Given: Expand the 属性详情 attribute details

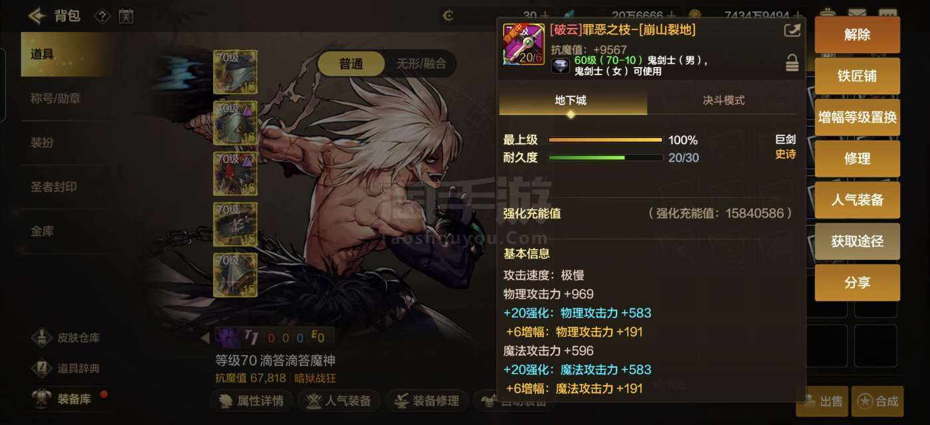Looking at the screenshot, I should (x=252, y=400).
